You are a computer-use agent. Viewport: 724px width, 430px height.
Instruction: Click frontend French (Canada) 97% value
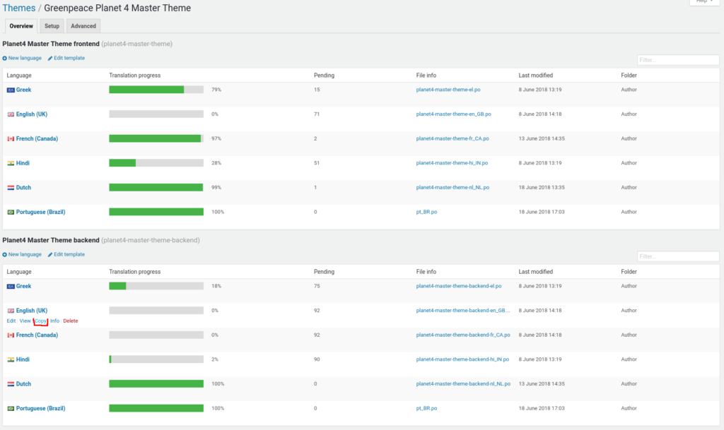point(216,138)
